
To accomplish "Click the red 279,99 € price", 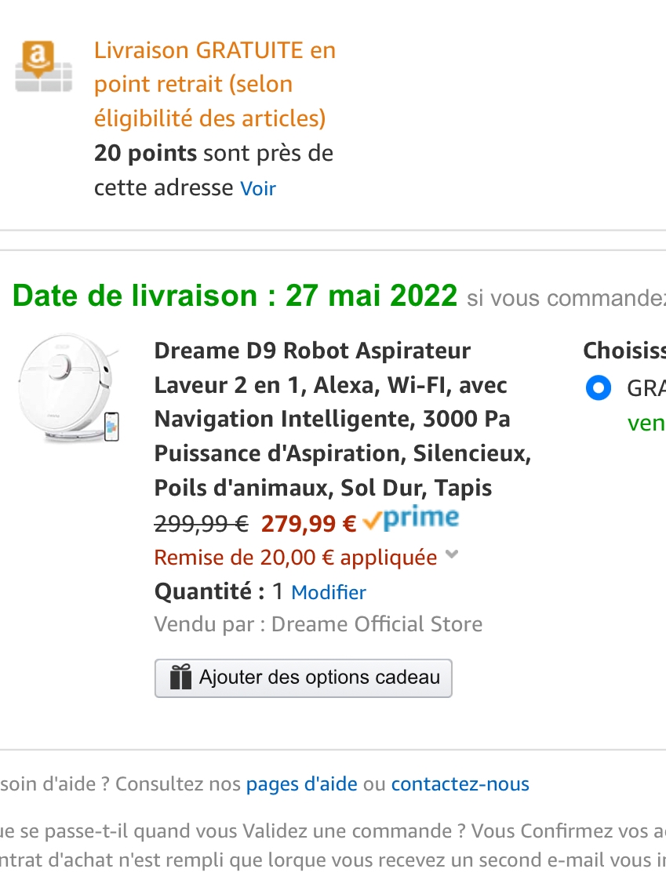I will (x=308, y=523).
